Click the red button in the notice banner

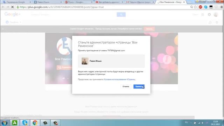(x=149, y=29)
